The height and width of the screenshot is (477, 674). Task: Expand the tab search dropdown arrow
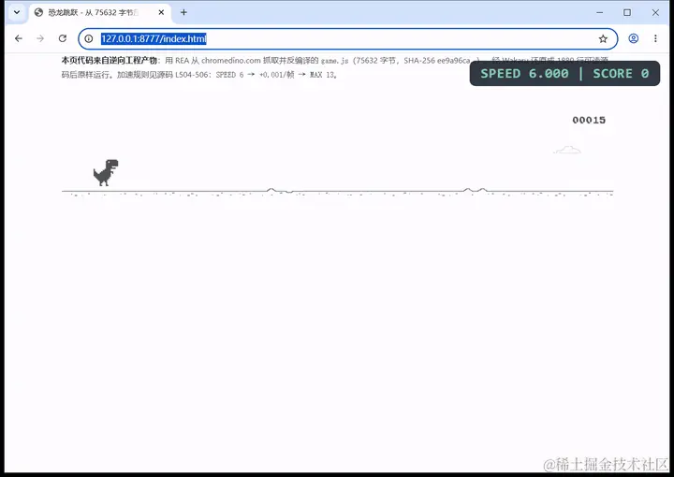coord(17,12)
